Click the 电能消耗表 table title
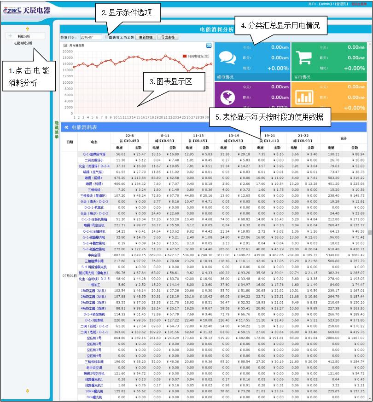This screenshot has height=402, width=373. click(x=84, y=127)
